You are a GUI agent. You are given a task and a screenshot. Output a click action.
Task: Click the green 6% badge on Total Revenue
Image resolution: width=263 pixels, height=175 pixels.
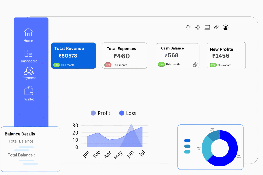(x=57, y=65)
